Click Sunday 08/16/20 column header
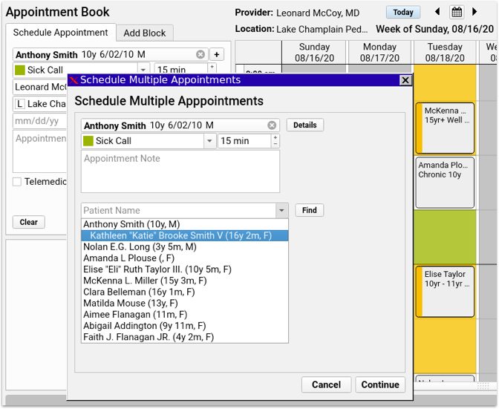 314,53
